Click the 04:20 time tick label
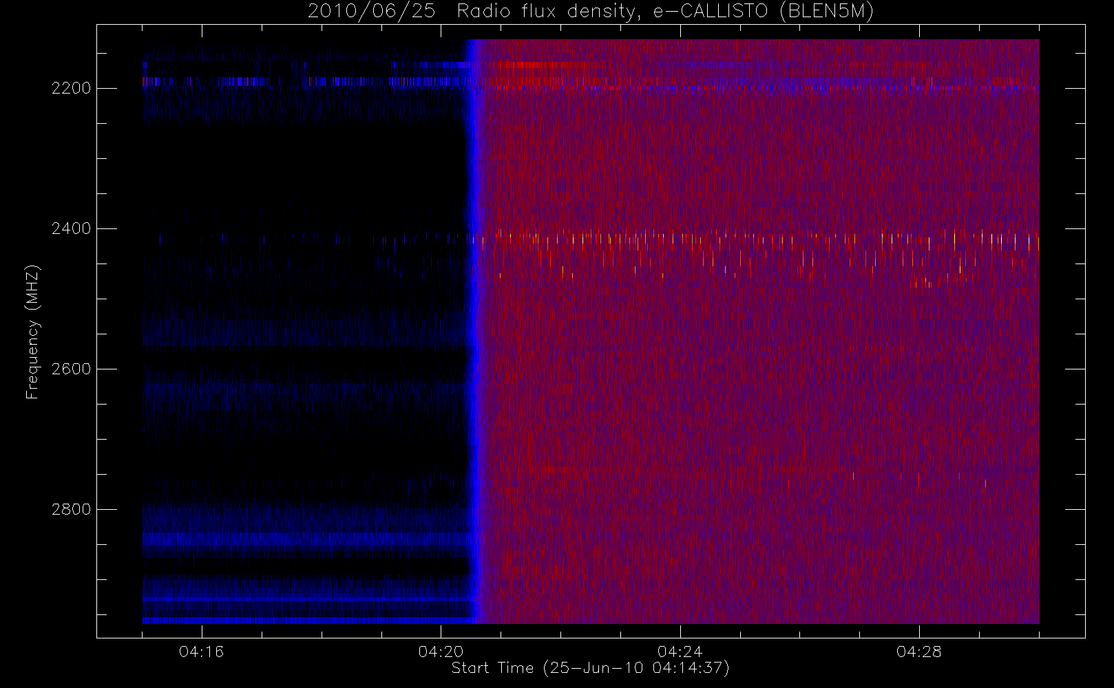The height and width of the screenshot is (688, 1114). pos(441,652)
